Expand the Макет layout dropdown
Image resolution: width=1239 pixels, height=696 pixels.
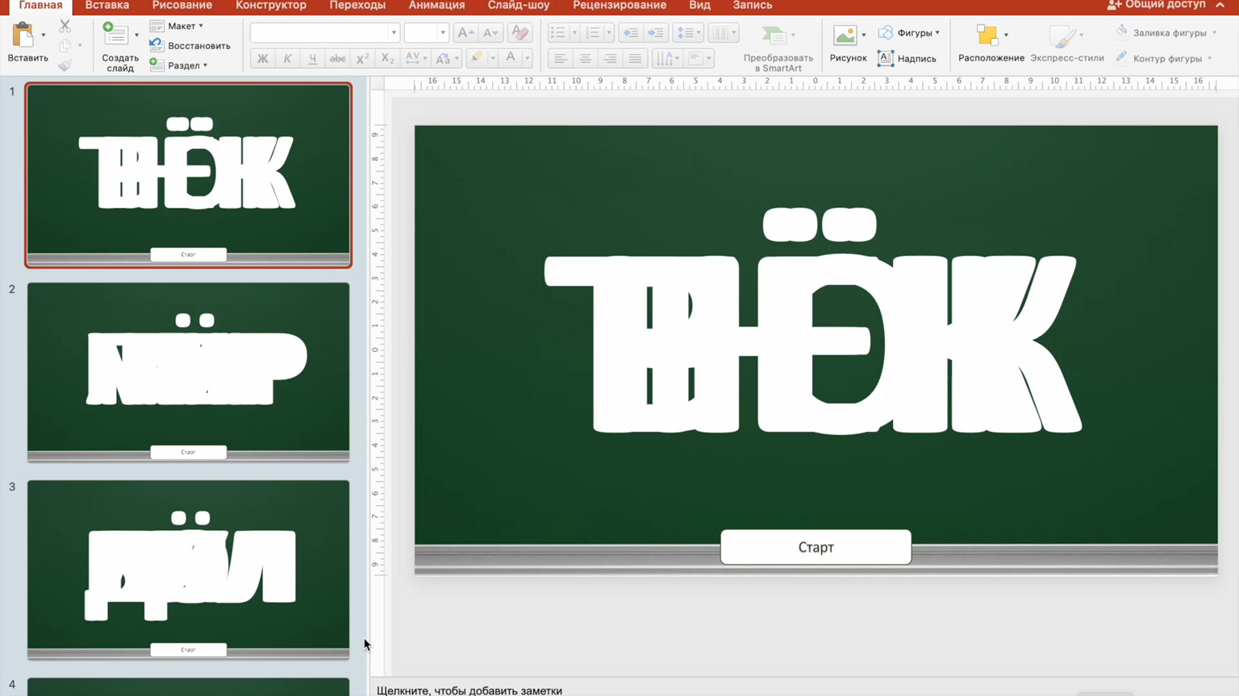tap(185, 26)
